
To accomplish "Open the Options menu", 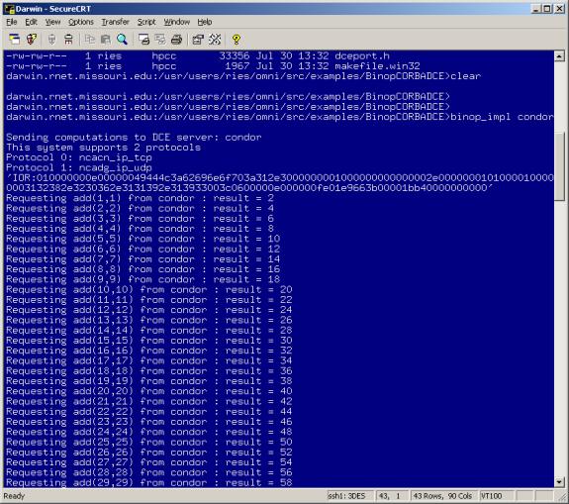I will tap(81, 22).
